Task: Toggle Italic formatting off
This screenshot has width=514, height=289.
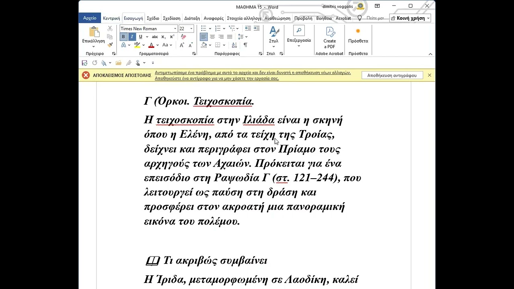Action: (132, 37)
